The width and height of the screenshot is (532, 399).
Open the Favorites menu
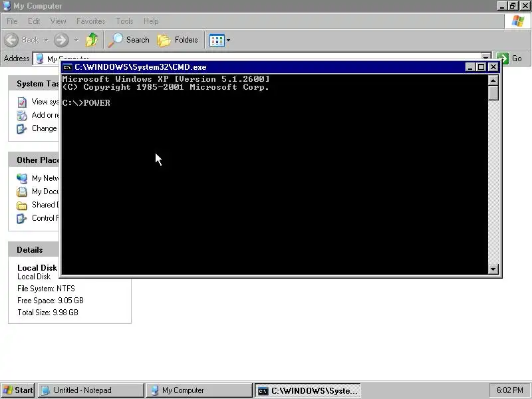click(91, 21)
